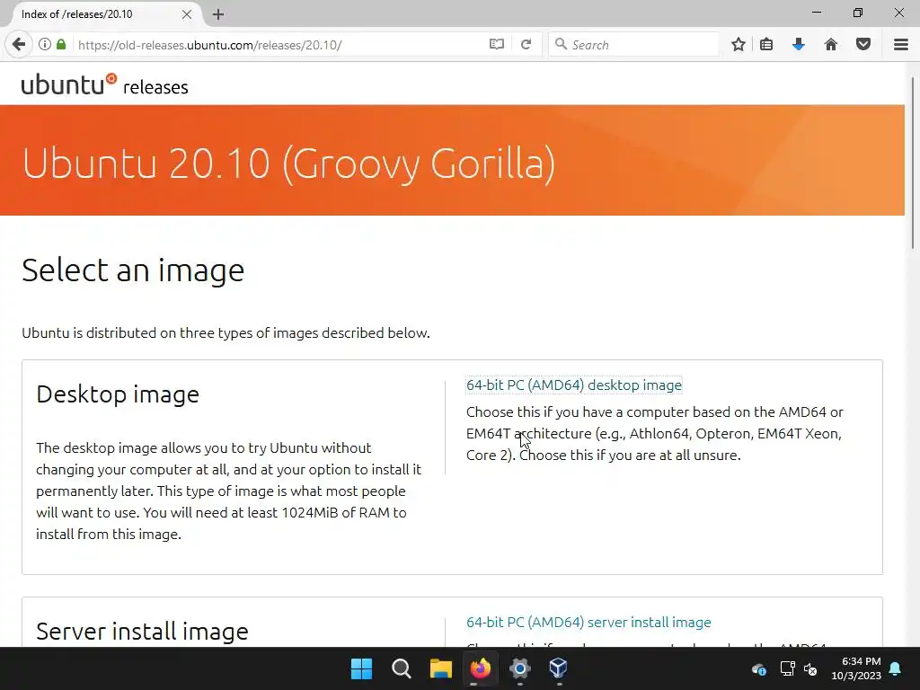Click the 'Server install image' heading
This screenshot has height=690, width=920.
(143, 632)
